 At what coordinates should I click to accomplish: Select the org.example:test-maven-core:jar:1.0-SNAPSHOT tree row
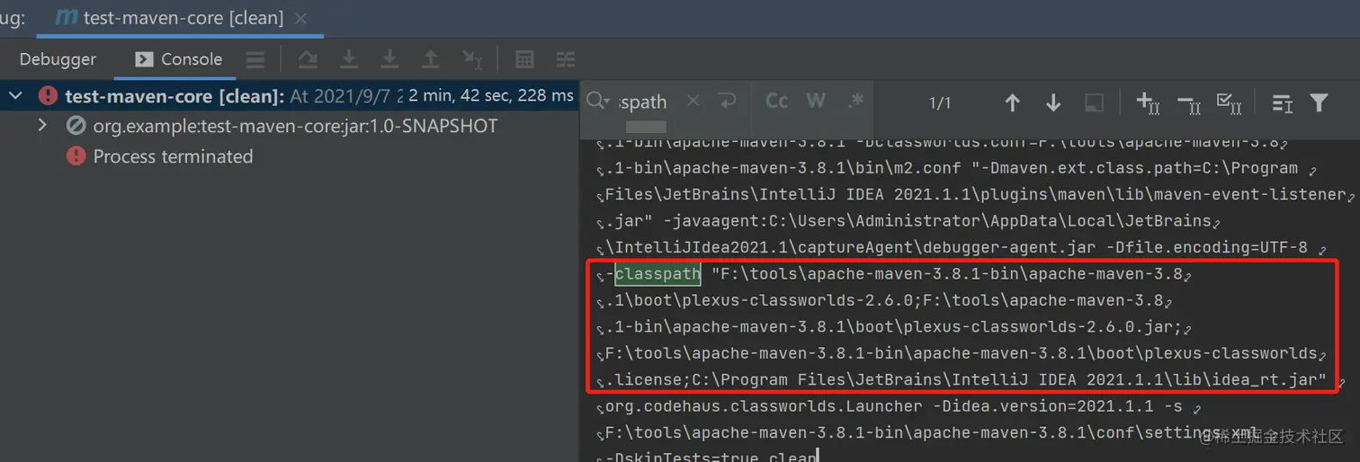coord(289,126)
